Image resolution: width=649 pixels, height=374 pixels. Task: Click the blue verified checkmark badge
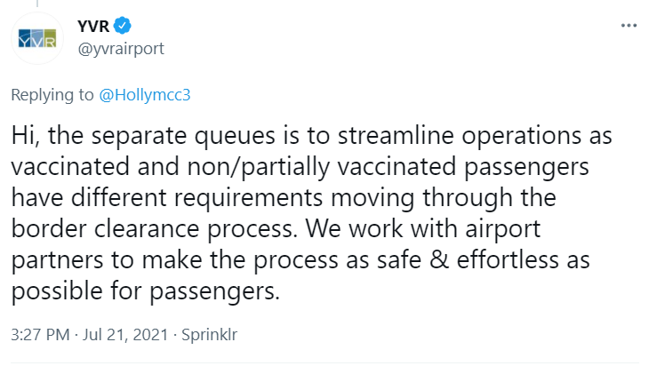[x=123, y=27]
